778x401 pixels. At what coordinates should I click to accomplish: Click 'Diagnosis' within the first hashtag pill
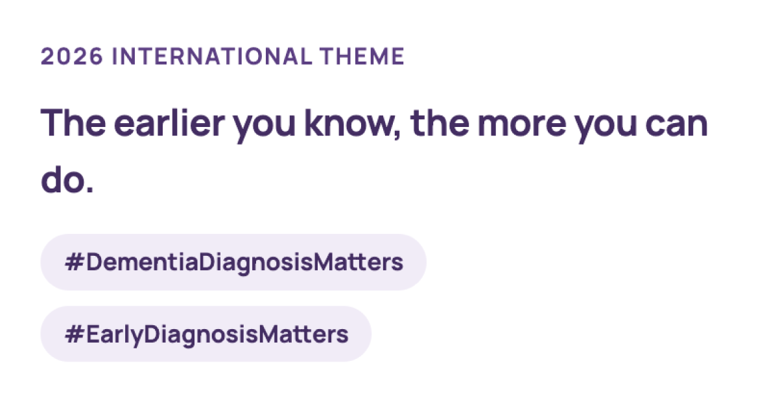(x=255, y=263)
